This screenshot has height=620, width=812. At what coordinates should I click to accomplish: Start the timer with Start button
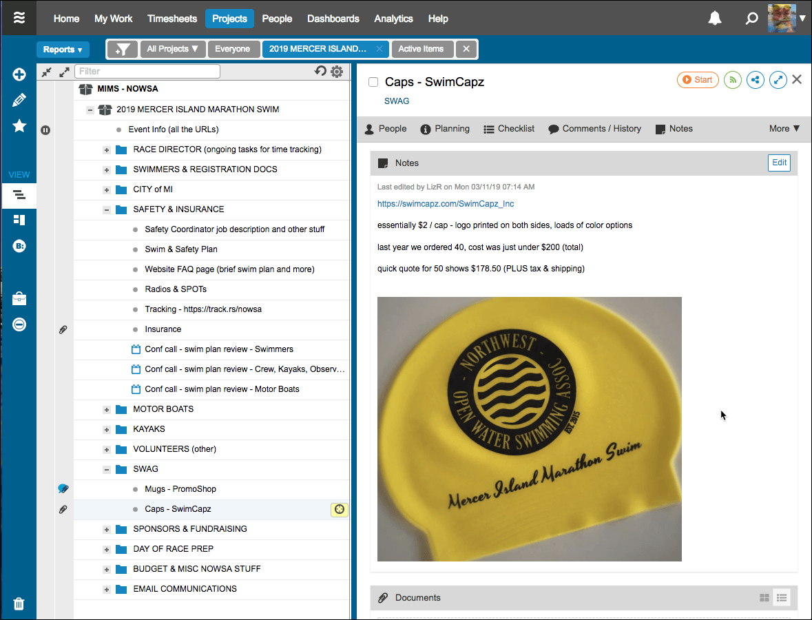point(698,80)
